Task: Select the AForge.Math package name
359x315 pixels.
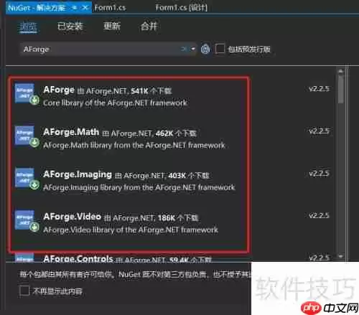Action: click(x=71, y=132)
